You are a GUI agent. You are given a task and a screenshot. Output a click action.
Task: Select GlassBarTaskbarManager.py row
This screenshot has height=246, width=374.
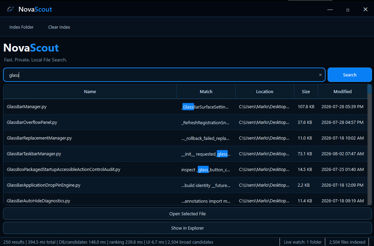click(185, 154)
